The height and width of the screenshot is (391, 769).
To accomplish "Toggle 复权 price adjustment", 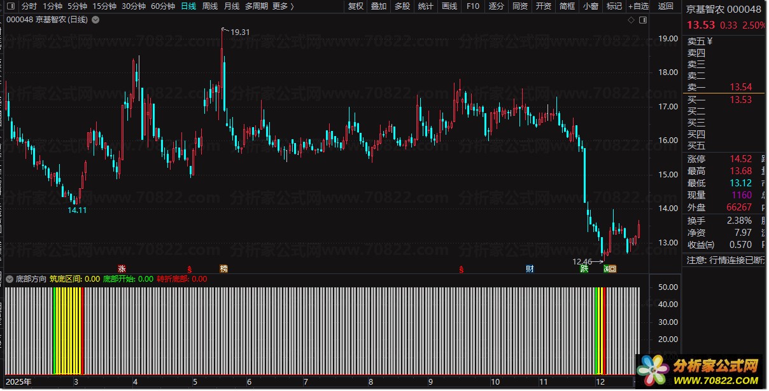I will 356,6.
